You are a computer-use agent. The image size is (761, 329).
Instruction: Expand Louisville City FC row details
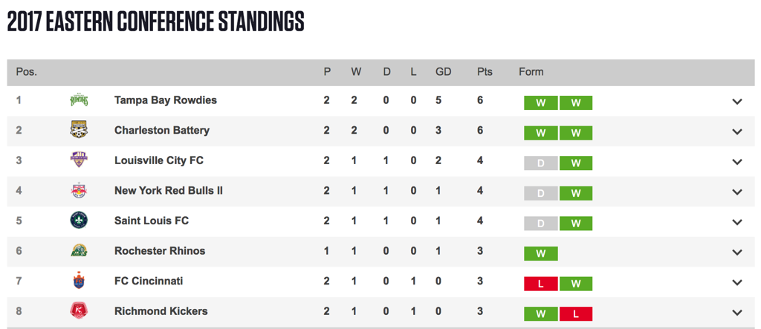click(737, 162)
